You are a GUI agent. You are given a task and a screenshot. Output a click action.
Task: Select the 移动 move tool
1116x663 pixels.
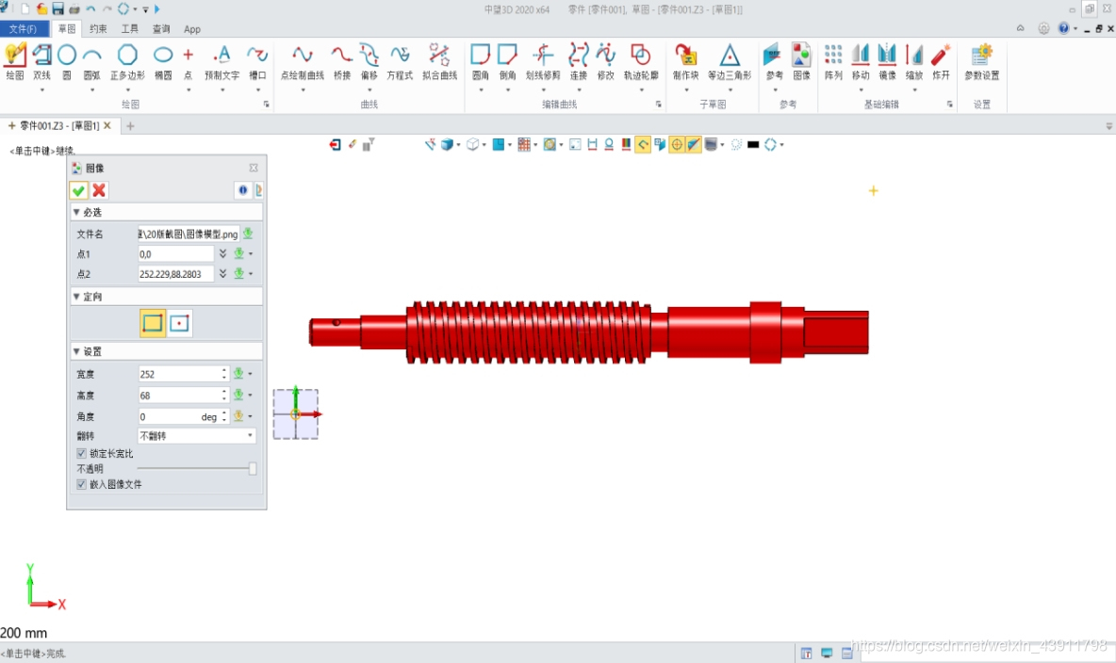861,62
